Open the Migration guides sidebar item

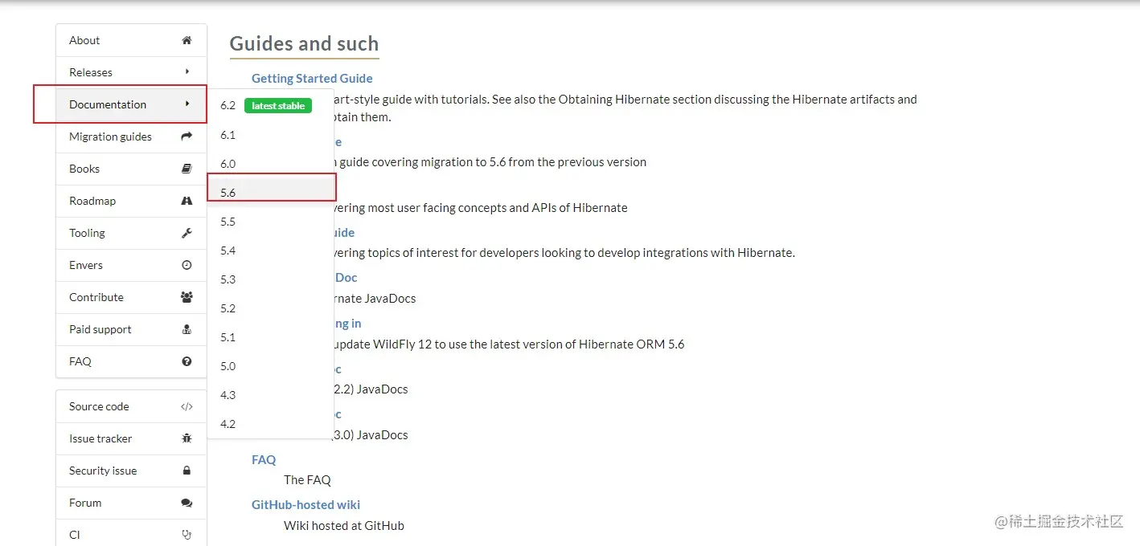[131, 136]
